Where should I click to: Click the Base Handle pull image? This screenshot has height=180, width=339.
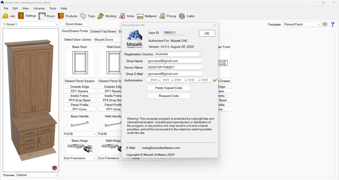79,124
